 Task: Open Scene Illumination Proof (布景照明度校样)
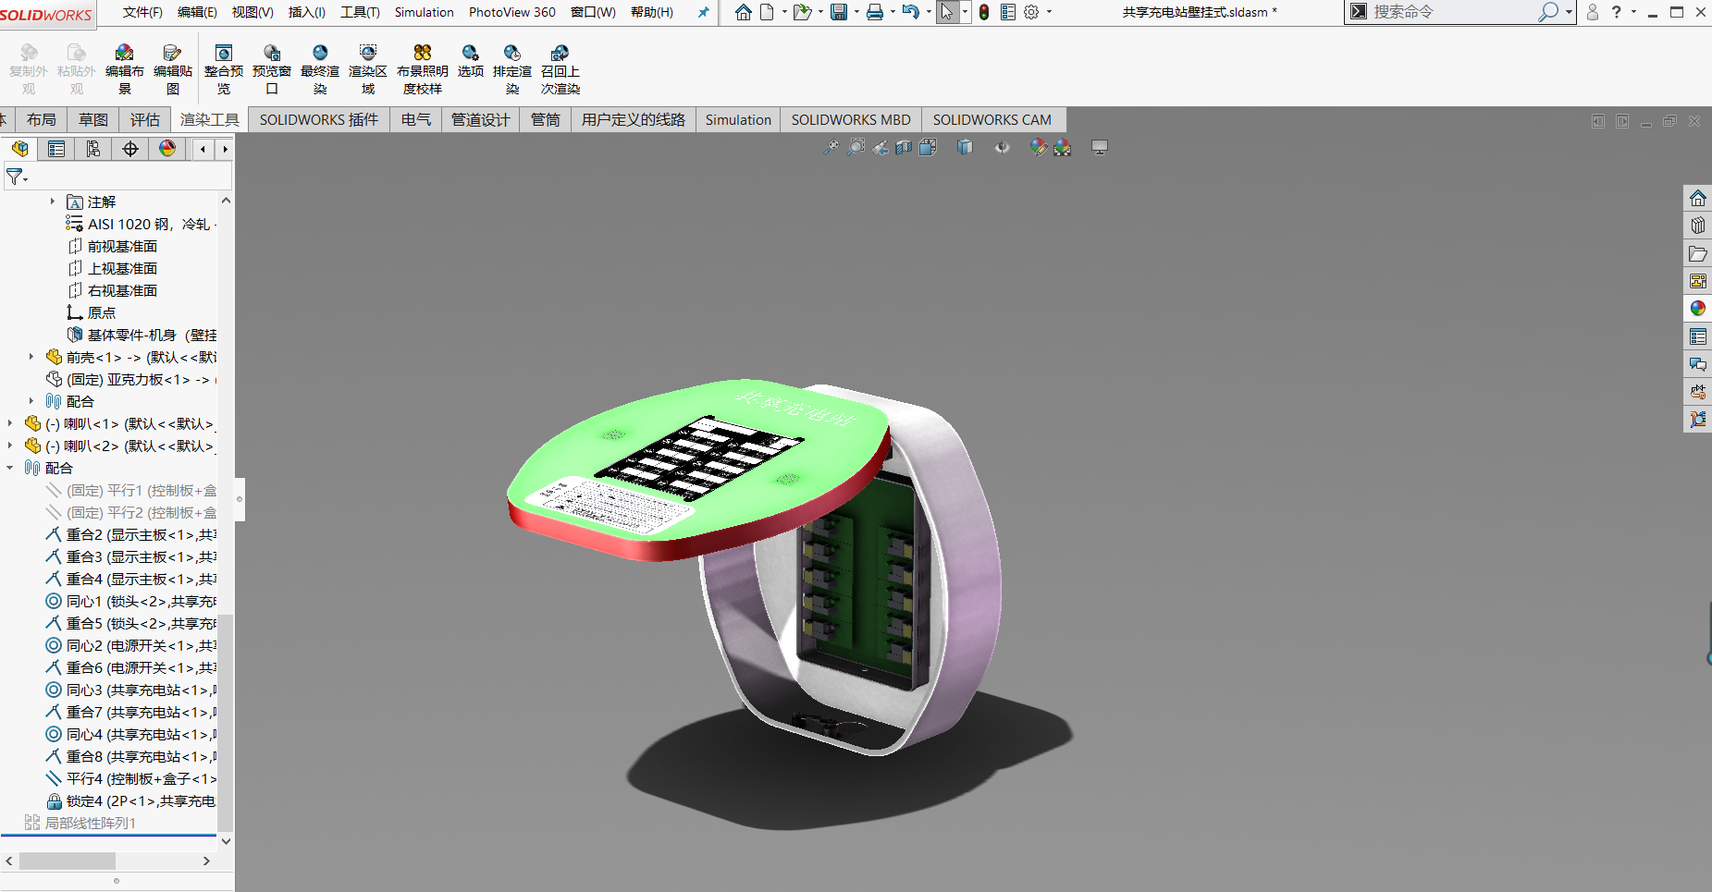click(x=423, y=69)
